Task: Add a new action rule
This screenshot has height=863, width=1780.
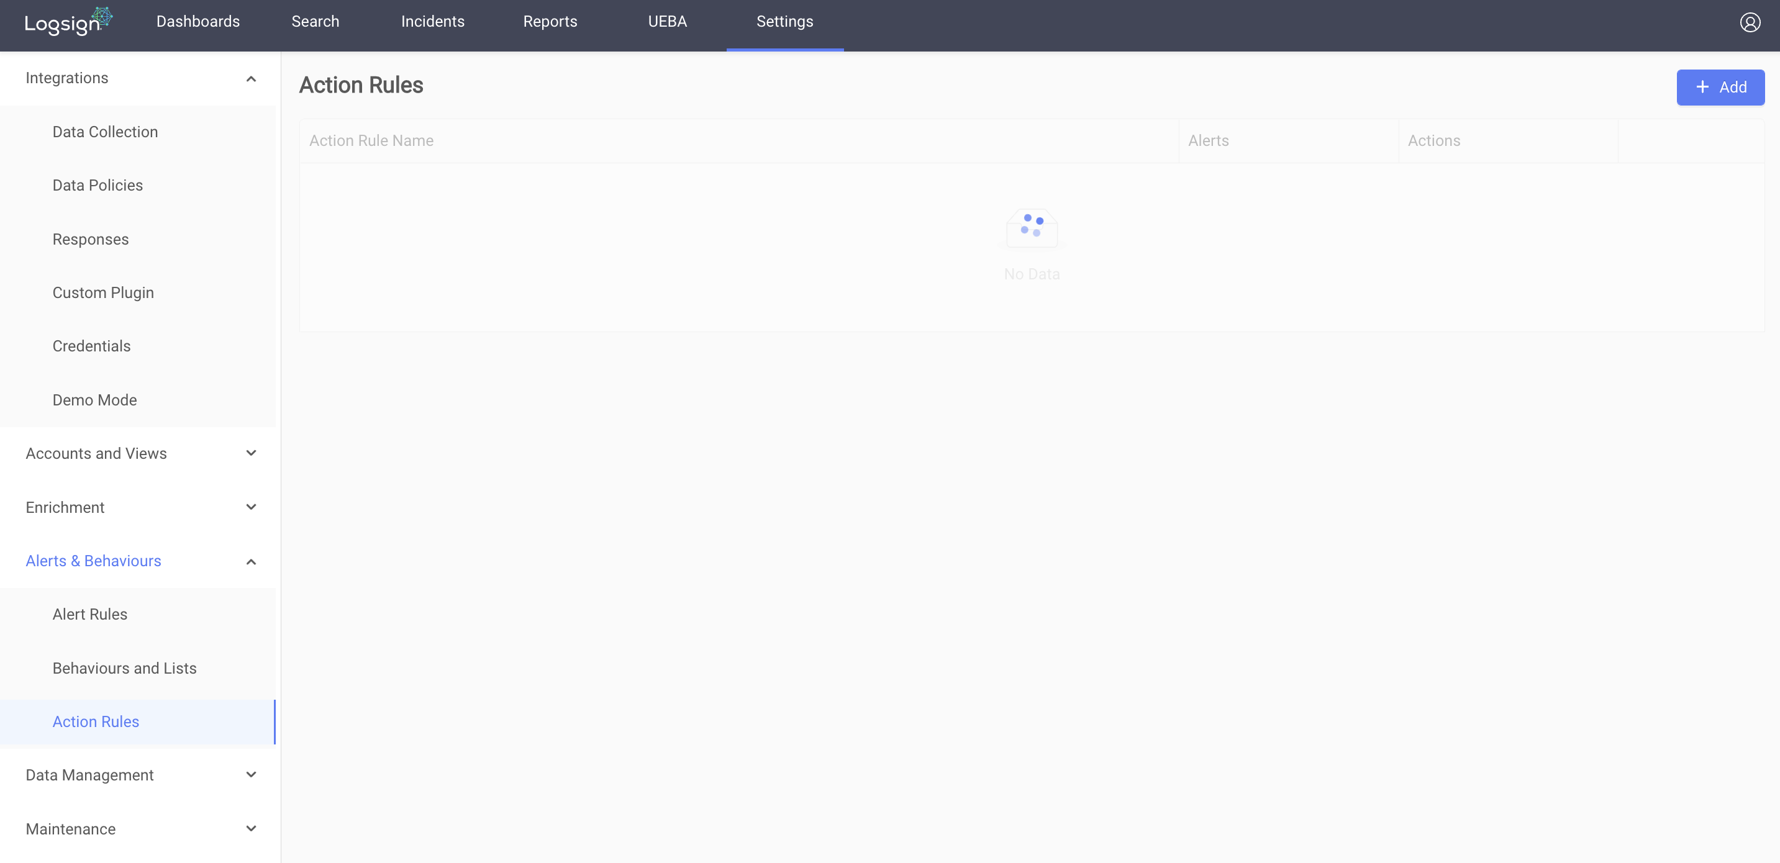Action: [1720, 87]
